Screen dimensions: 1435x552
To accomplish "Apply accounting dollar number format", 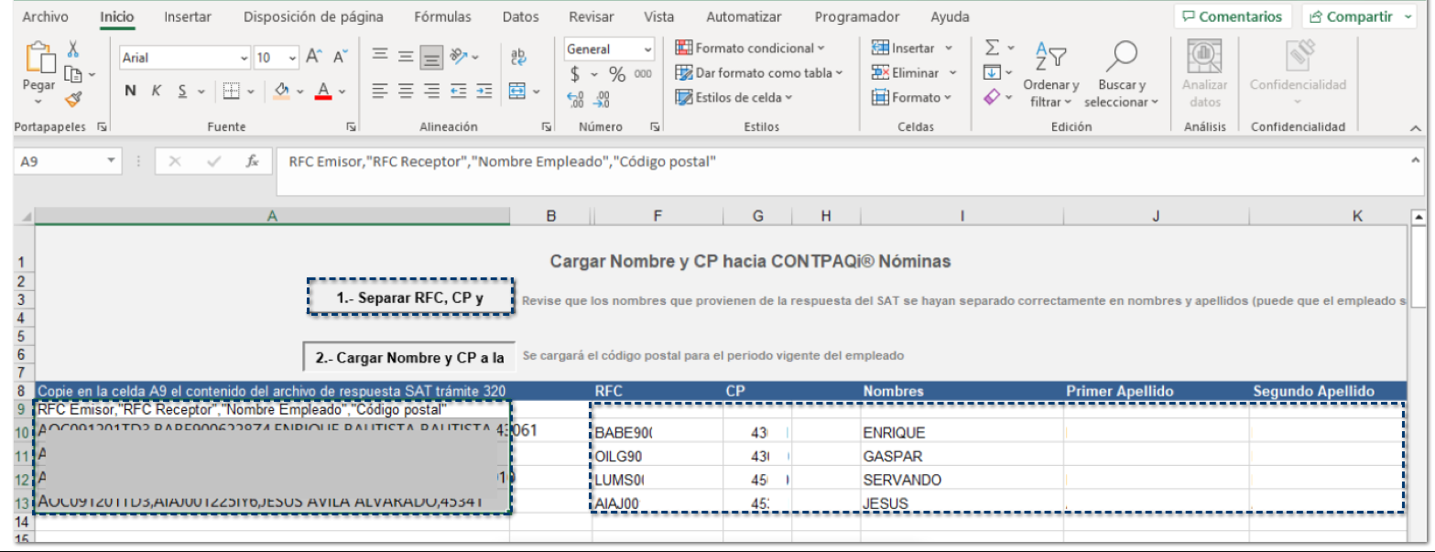I will click(575, 74).
